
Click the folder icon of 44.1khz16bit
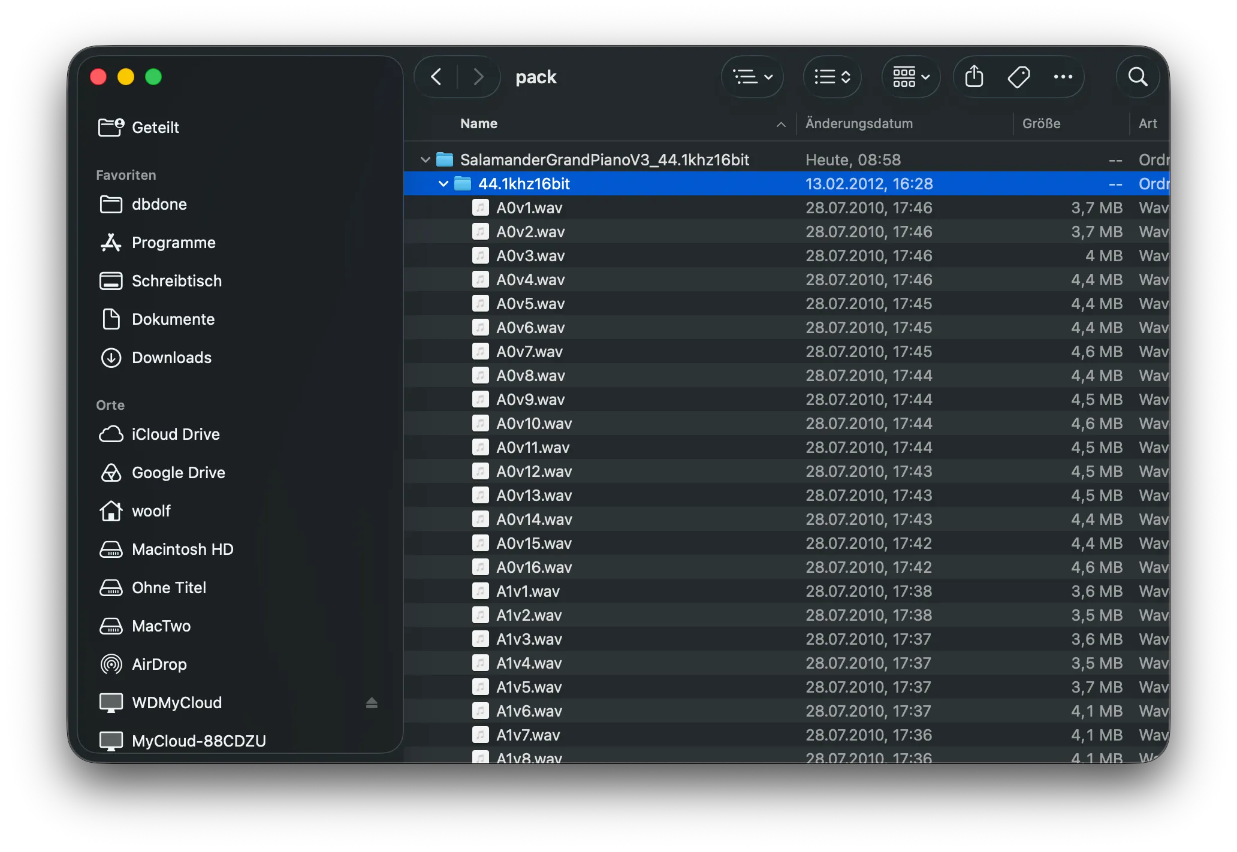463,183
